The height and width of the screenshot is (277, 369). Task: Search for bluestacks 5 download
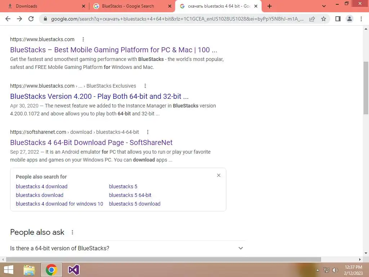(x=135, y=204)
